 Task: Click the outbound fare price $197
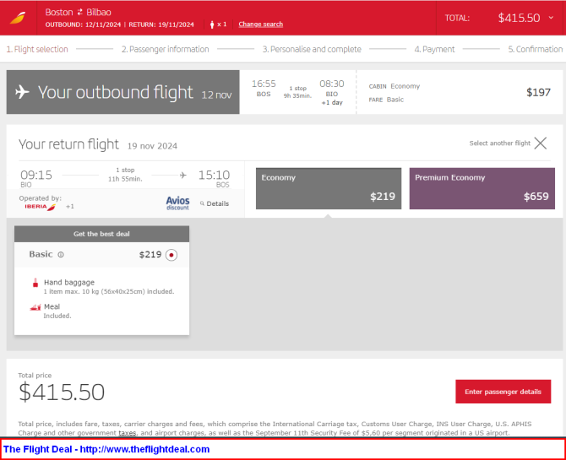click(538, 92)
